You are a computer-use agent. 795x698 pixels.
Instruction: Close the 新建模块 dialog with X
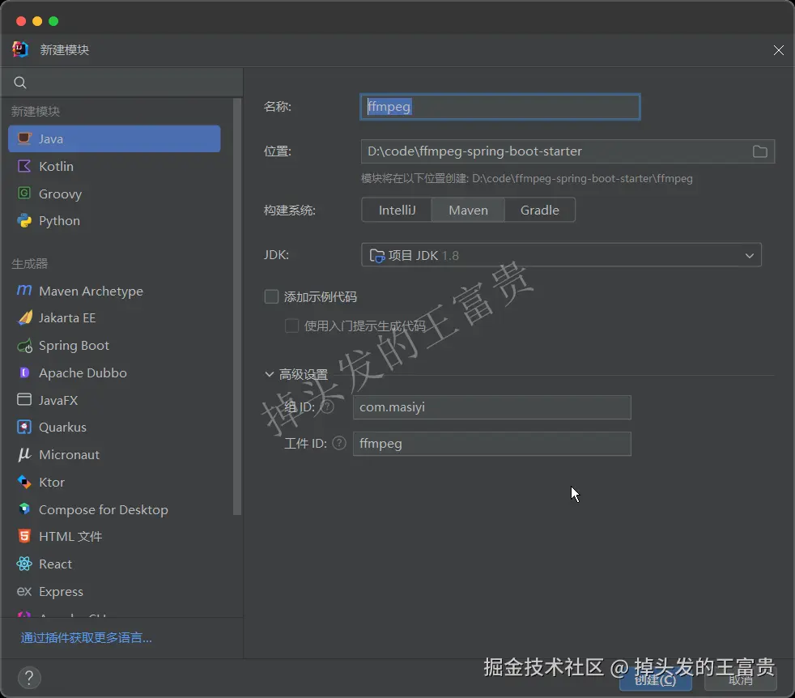[x=778, y=49]
